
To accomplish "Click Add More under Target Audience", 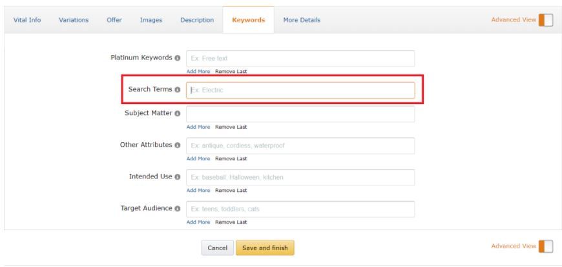I will point(198,222).
